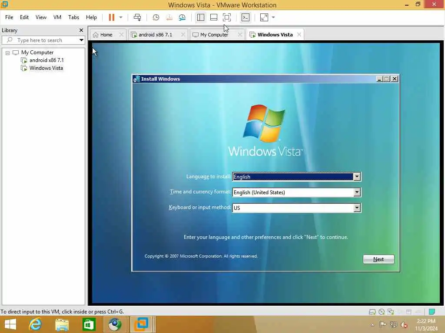Open Action Center flag icon
The image size is (445, 333).
click(383, 324)
